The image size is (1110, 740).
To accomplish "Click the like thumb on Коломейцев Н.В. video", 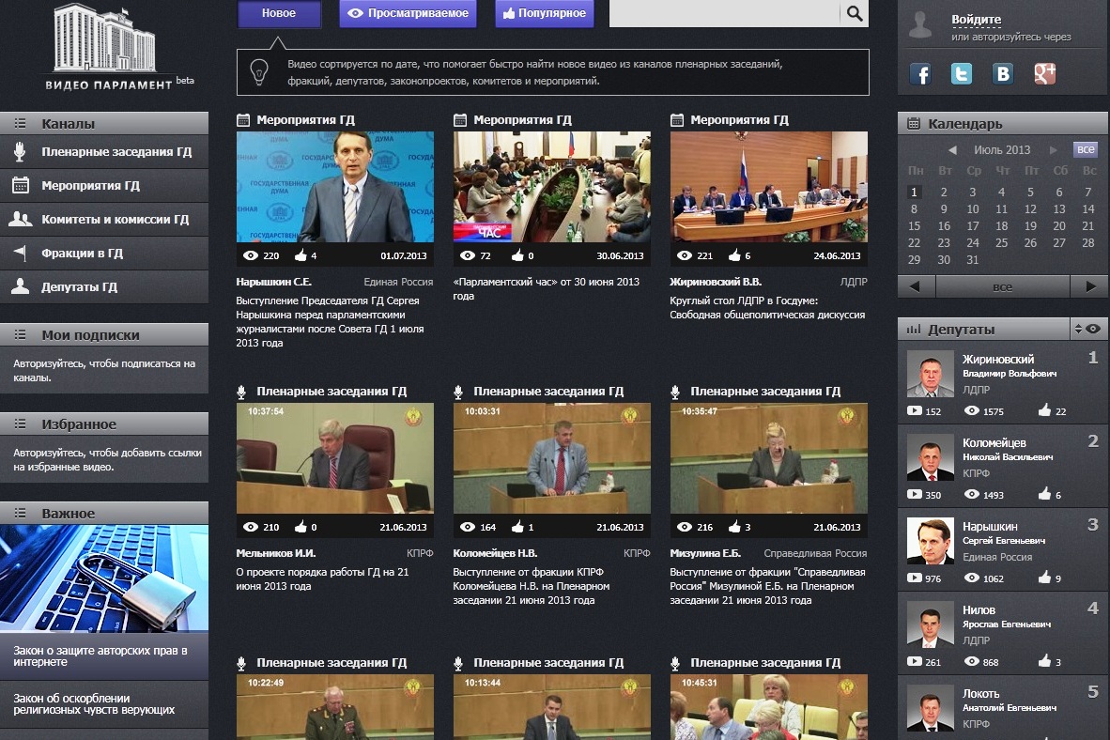I will (517, 527).
